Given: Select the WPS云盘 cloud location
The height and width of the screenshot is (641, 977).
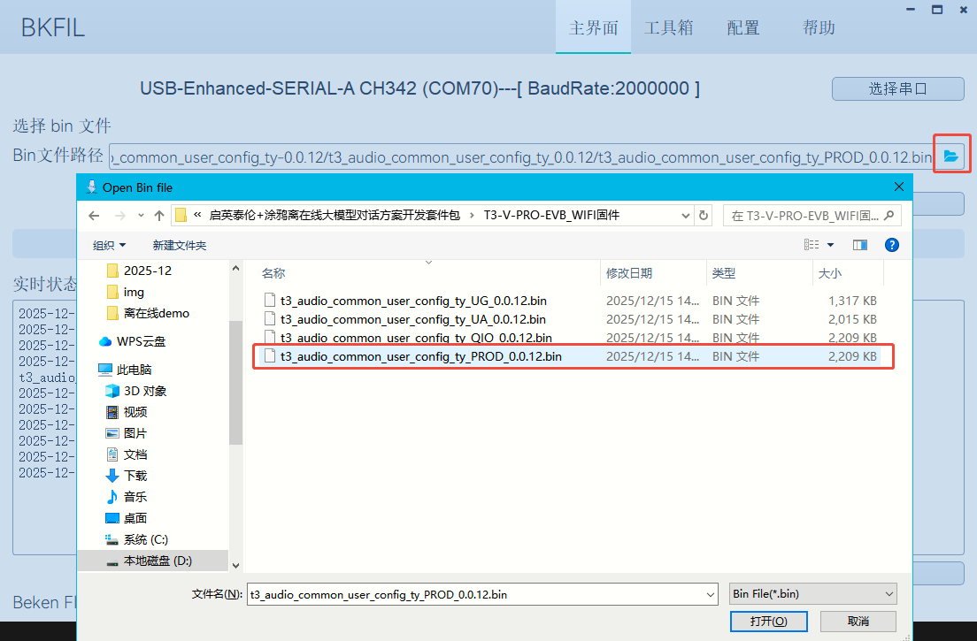Looking at the screenshot, I should point(141,341).
